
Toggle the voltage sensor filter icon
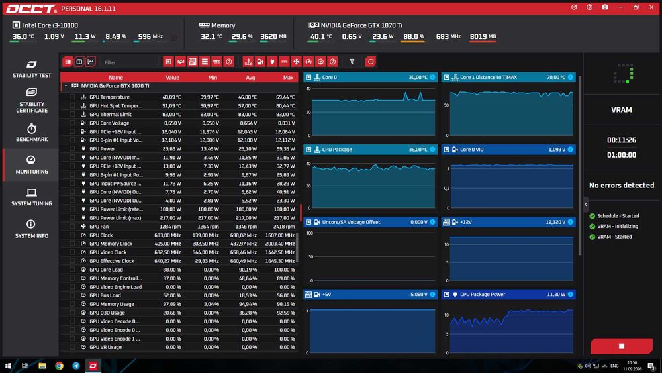coord(260,62)
